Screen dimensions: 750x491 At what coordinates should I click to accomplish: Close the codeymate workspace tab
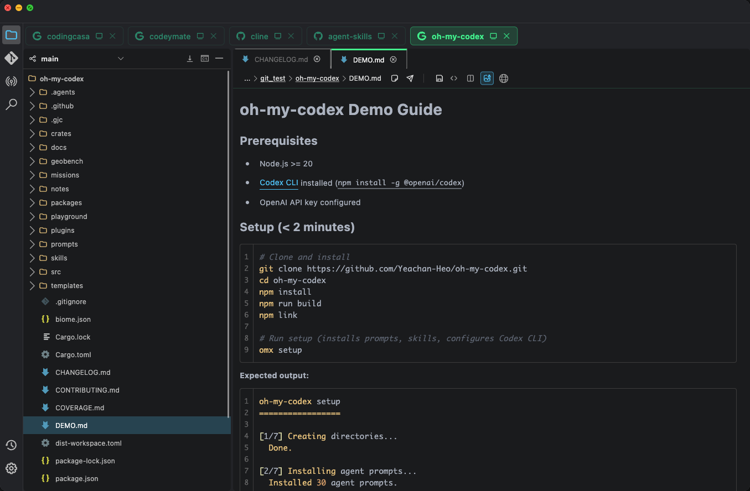coord(214,36)
